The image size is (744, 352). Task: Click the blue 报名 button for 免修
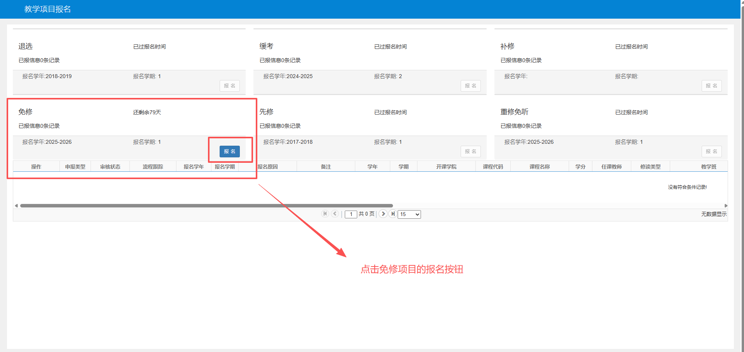click(x=230, y=152)
